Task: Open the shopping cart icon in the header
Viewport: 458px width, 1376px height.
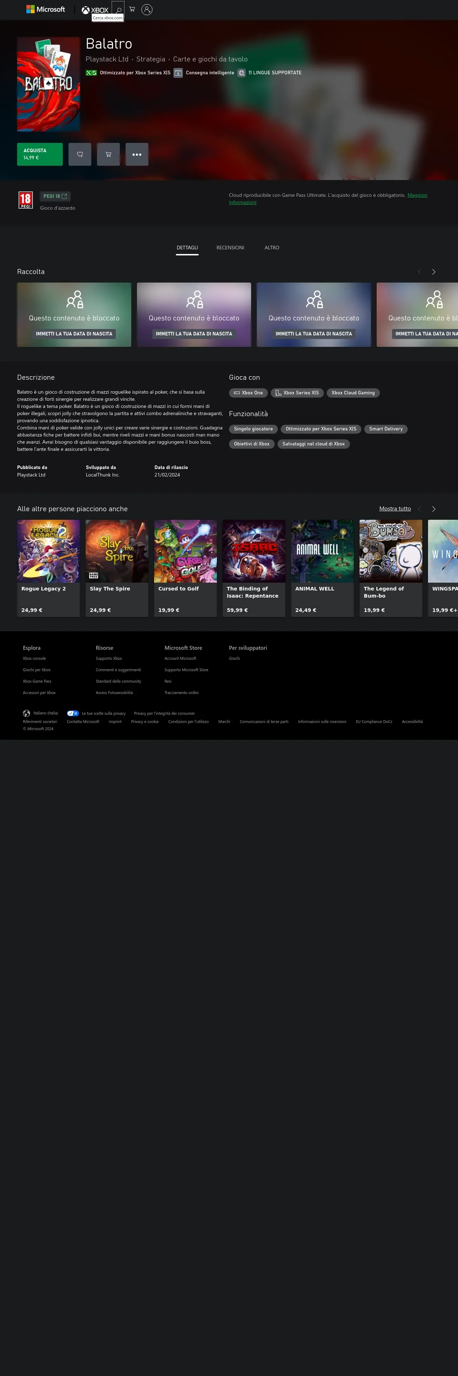Action: [x=132, y=9]
